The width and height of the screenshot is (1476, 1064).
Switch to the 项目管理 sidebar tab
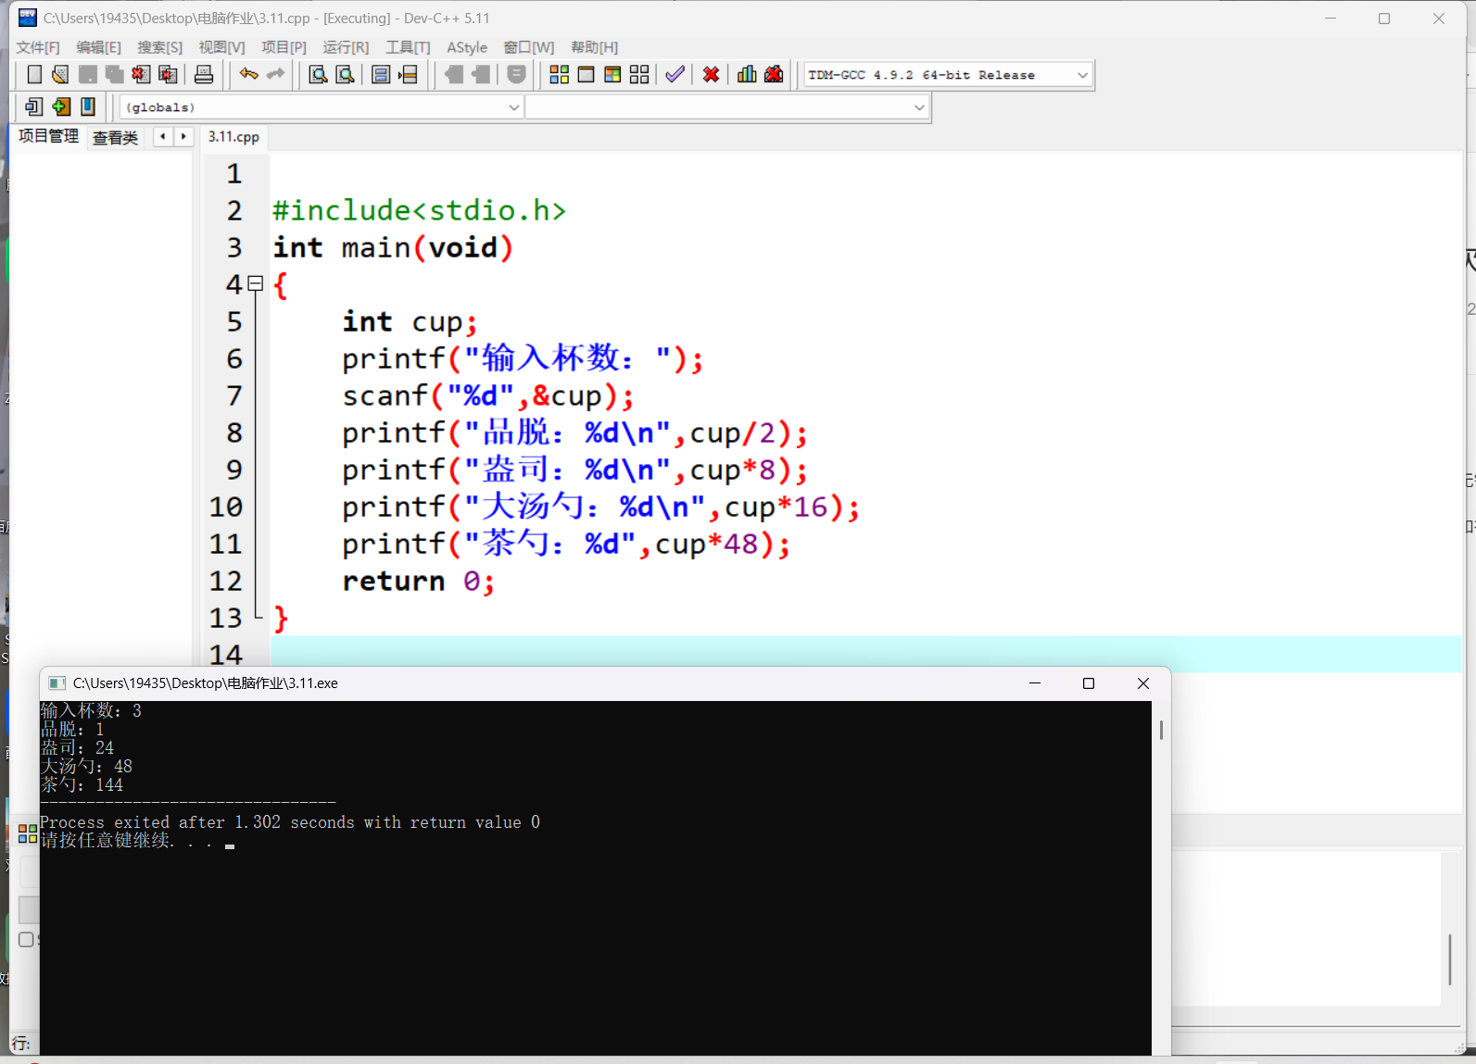tap(49, 136)
